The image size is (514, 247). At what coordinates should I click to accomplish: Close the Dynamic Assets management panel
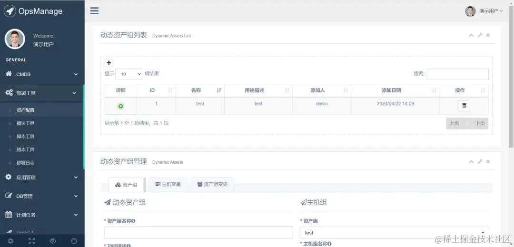[488, 161]
